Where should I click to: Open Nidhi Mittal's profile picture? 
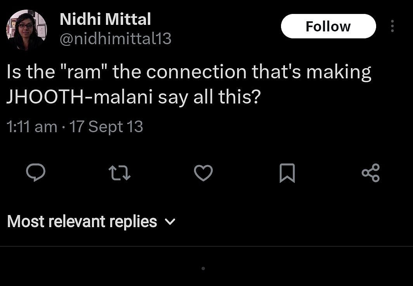(26, 30)
